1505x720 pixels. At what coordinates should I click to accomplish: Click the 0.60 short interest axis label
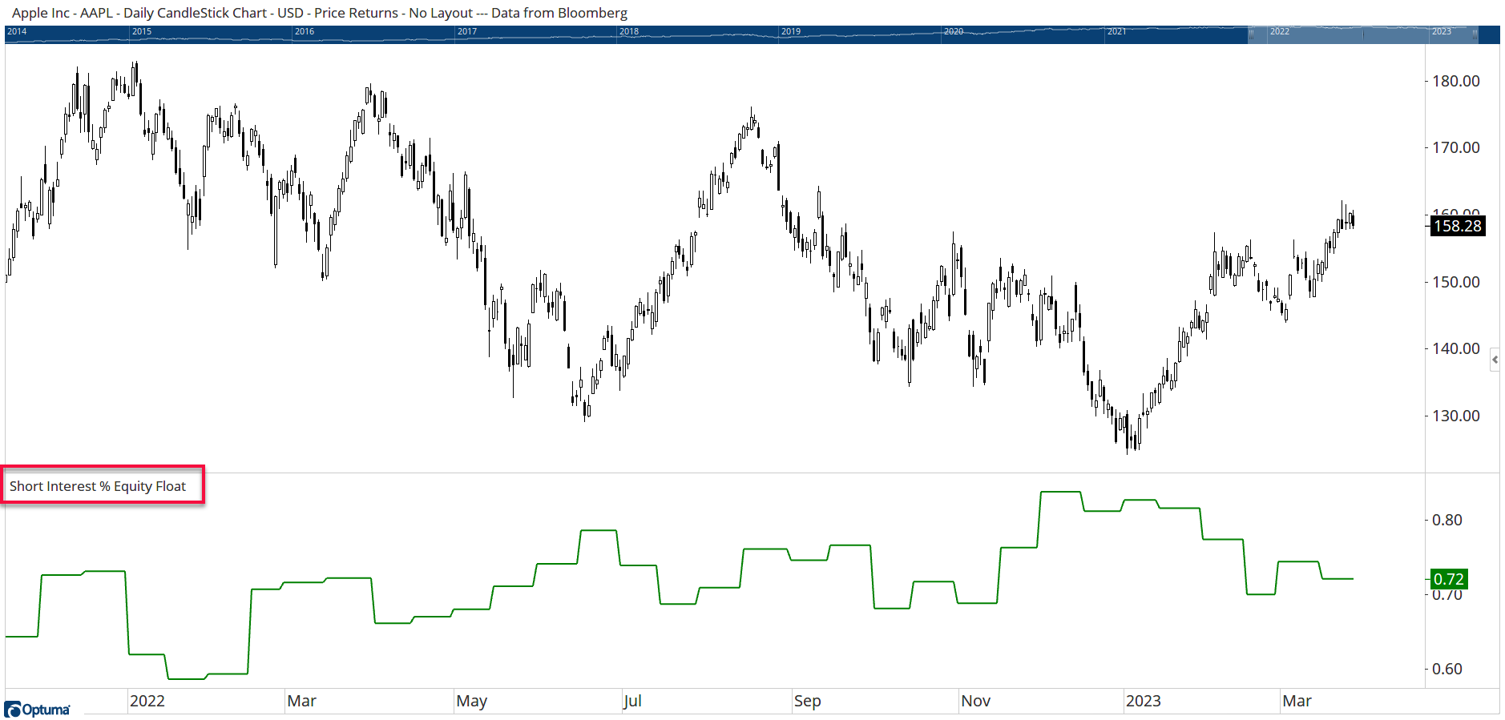1447,669
